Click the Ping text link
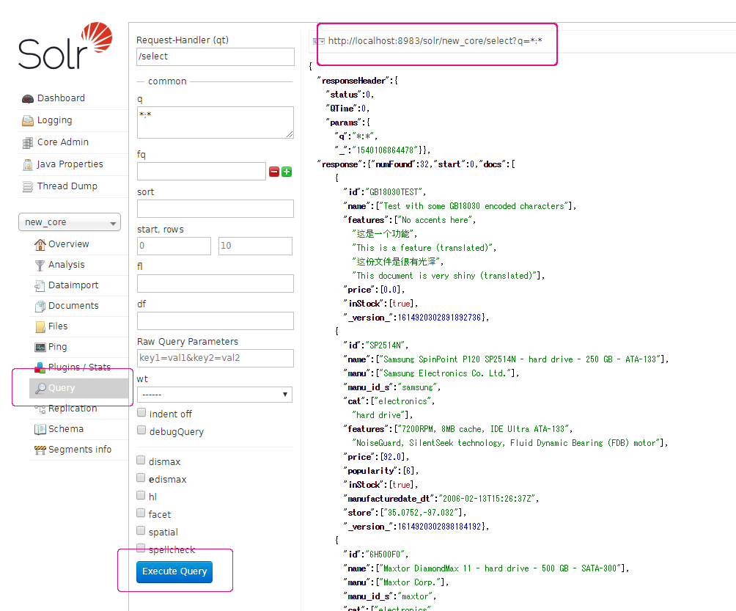This screenshot has width=736, height=611. click(x=58, y=347)
